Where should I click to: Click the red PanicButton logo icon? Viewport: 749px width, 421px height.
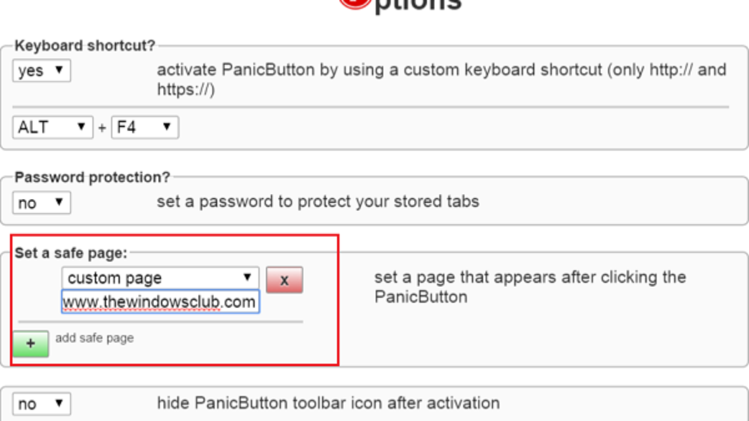(x=355, y=3)
